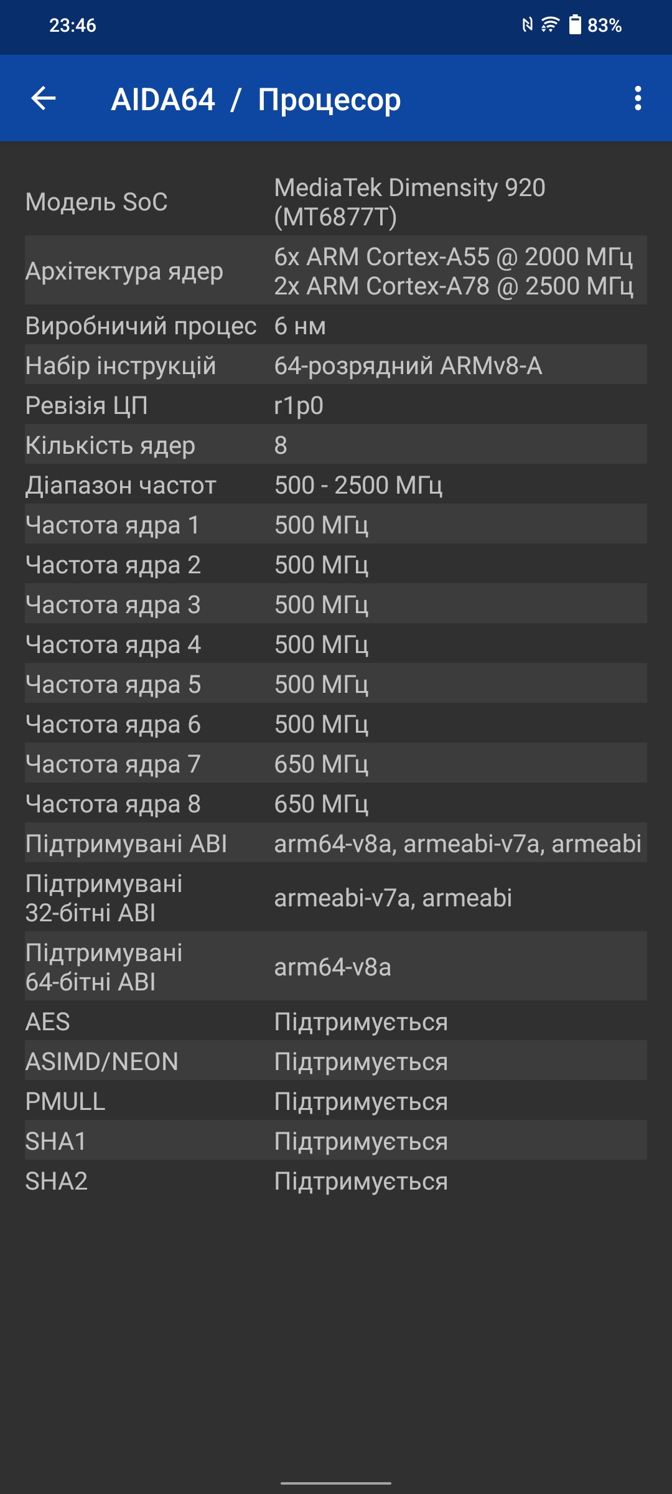The height and width of the screenshot is (1494, 672).
Task: Tap the battery status icon
Action: [575, 25]
